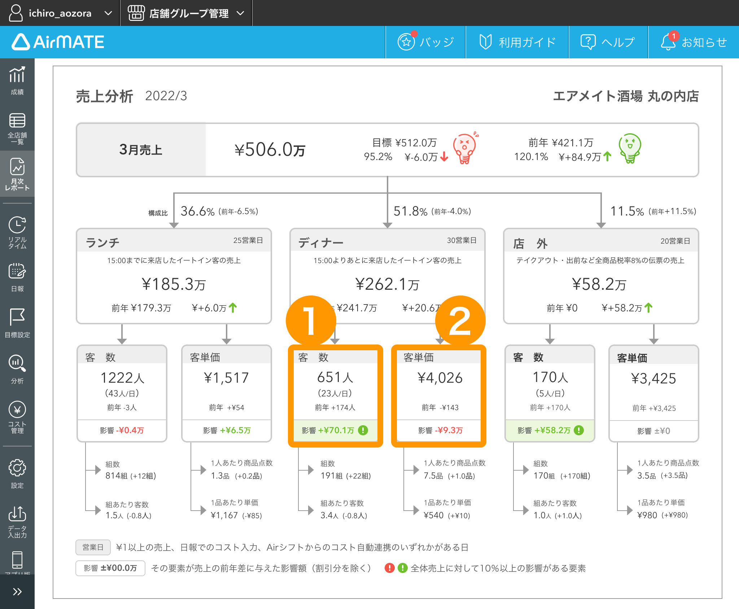The image size is (739, 609).
Task: Click 影響 +¥6.5万 in lunch
Action: (x=227, y=430)
